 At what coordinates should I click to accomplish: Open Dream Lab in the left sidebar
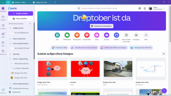click(x=3, y=52)
